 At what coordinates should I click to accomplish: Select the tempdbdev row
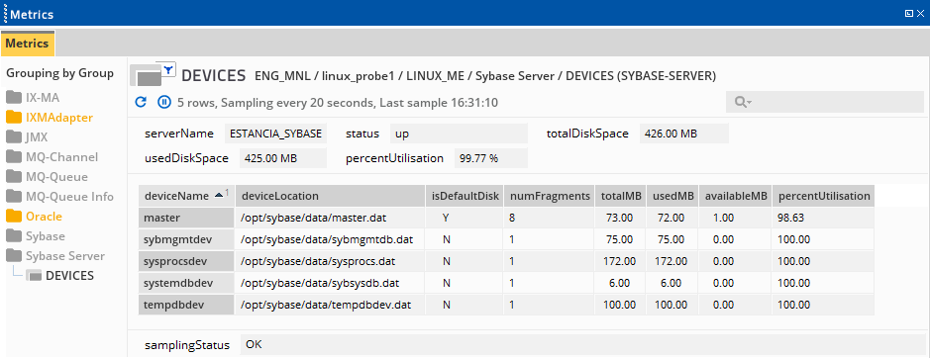506,306
